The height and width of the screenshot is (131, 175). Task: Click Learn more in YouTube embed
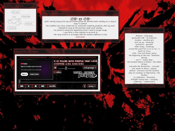(34, 74)
